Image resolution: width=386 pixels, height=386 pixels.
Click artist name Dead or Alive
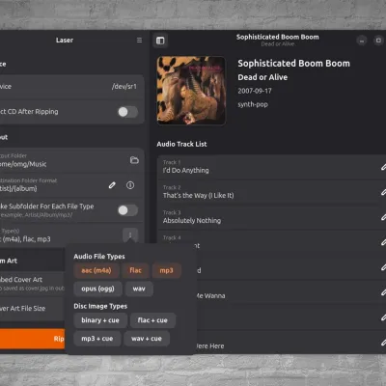(x=262, y=77)
